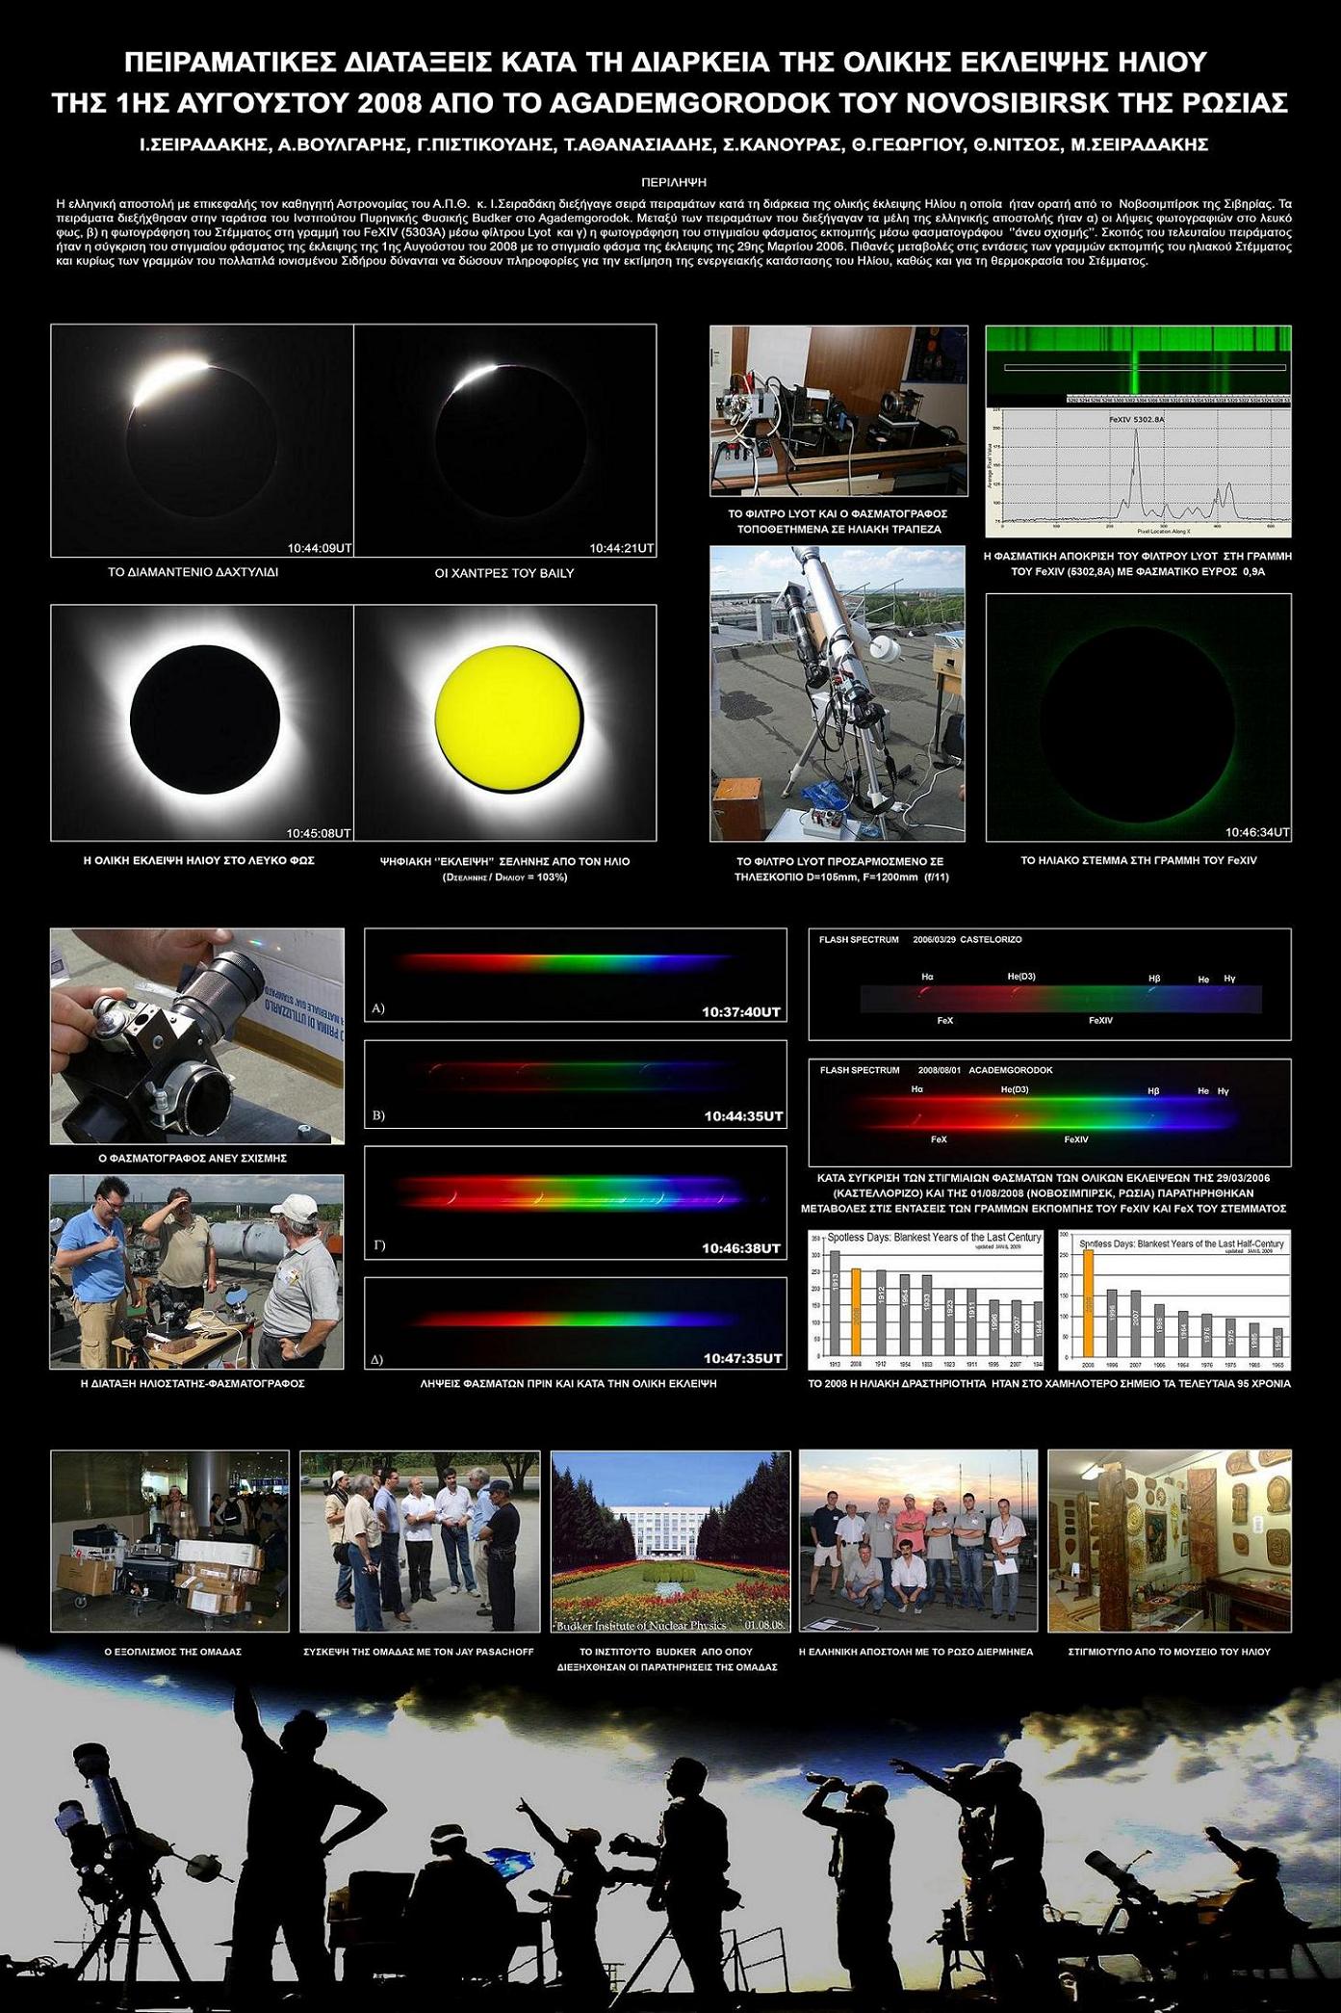Open the meeting with Jay Pasachoff photo
Viewport: 1341px width, 2013px height.
pyautogui.click(x=419, y=1541)
